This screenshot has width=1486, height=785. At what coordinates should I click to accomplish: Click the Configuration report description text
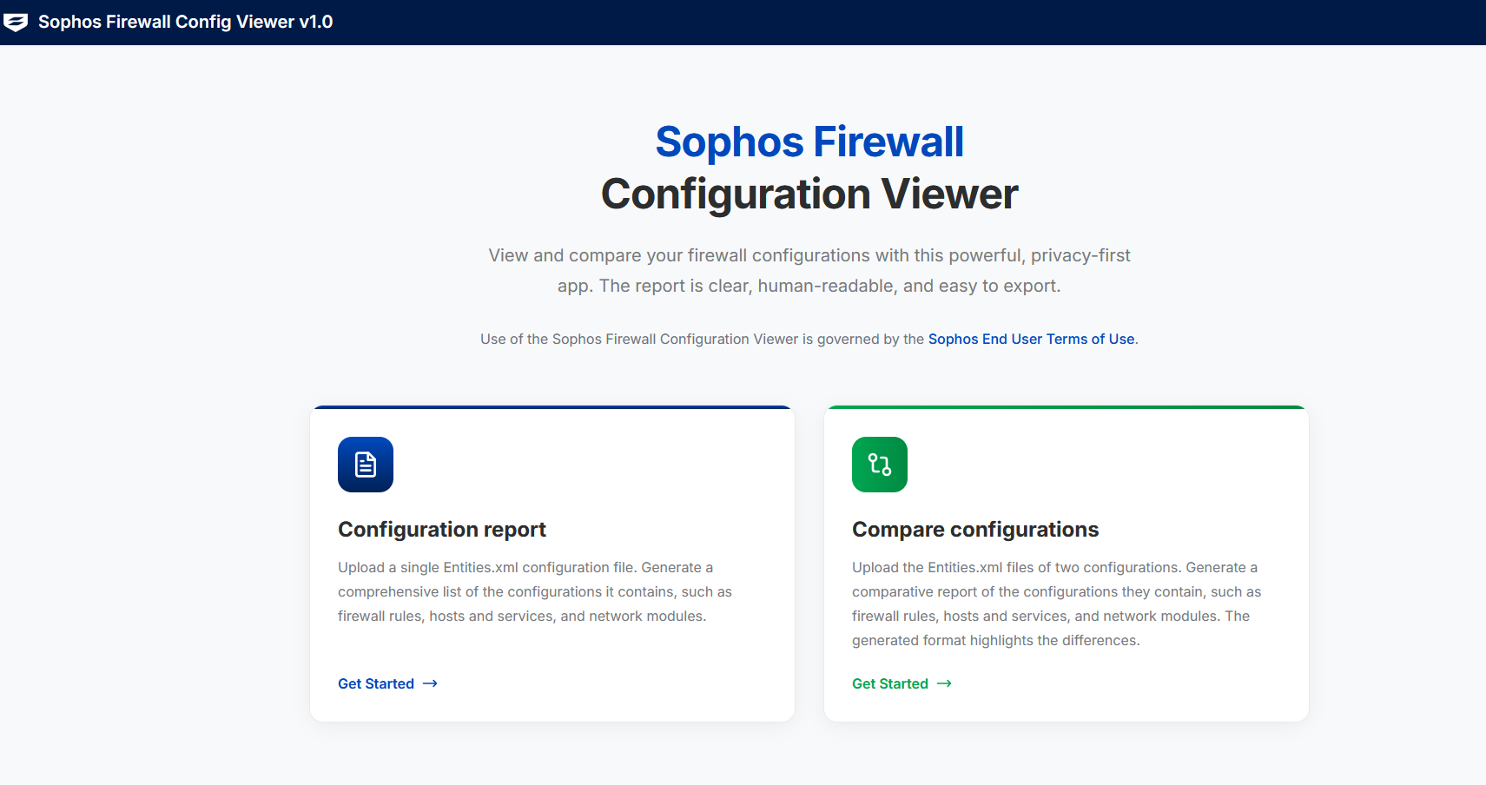point(534,591)
